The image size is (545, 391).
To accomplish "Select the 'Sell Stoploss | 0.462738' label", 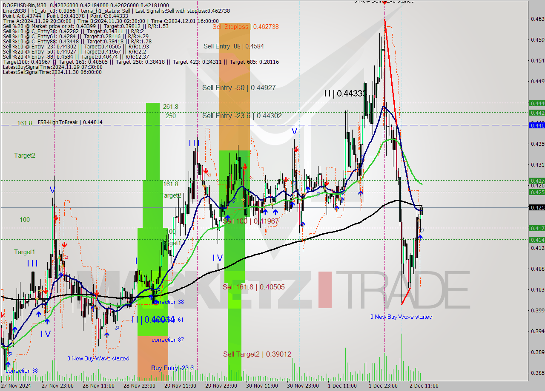I will (246, 26).
